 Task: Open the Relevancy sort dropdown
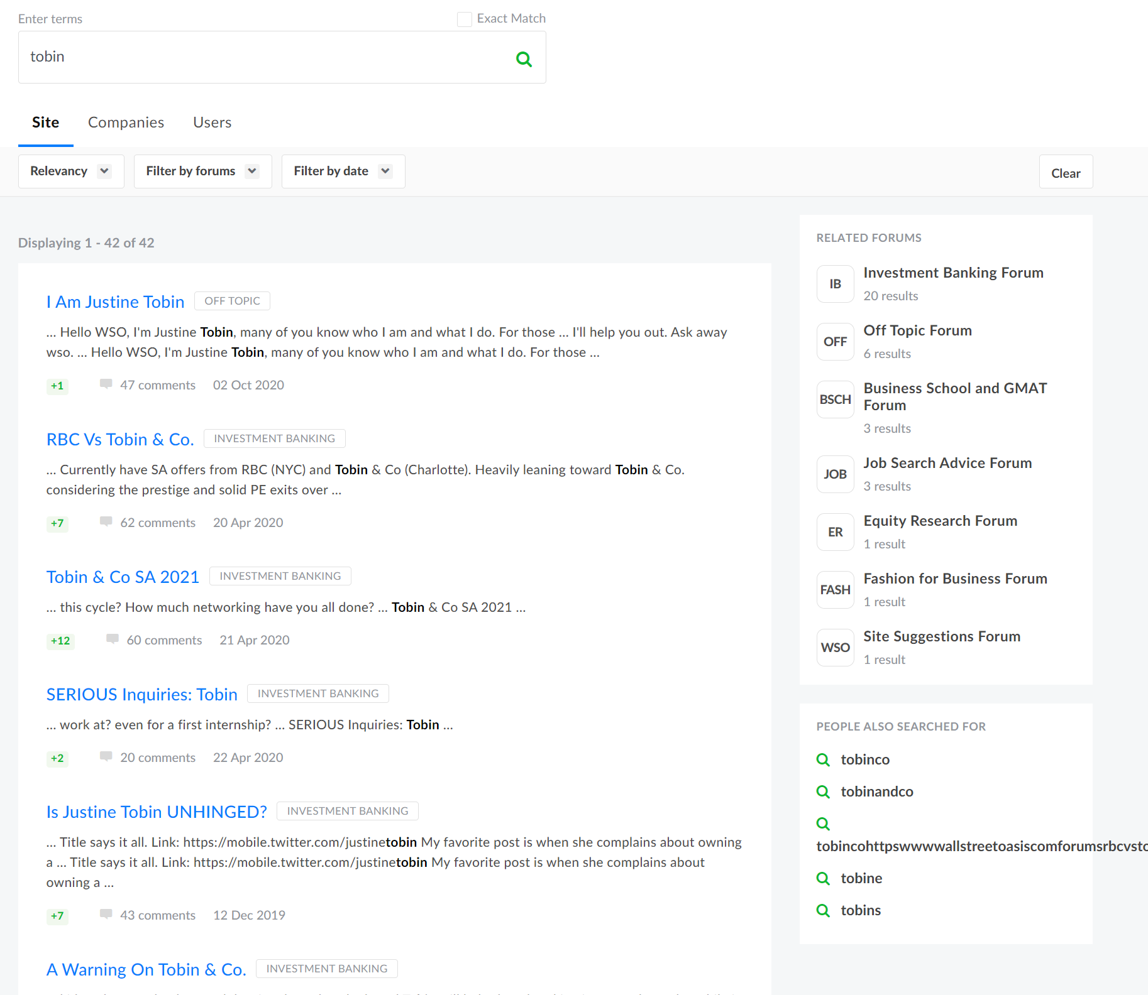(x=71, y=171)
